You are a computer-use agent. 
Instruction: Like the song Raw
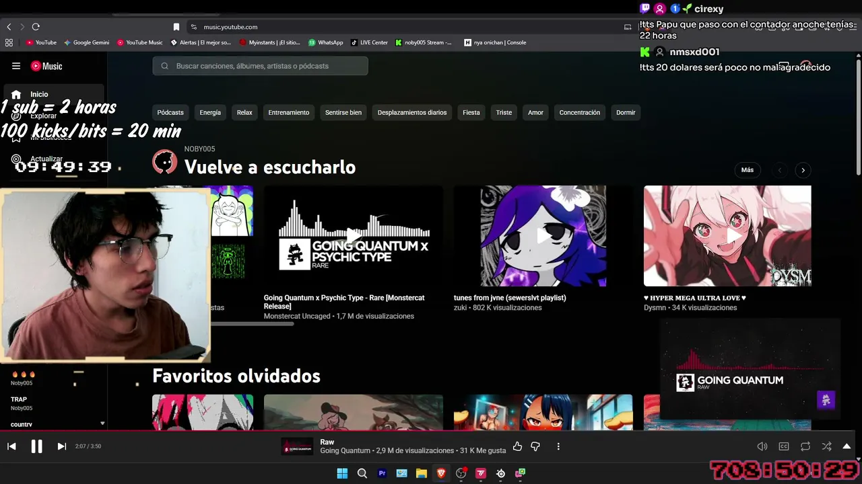tap(517, 446)
